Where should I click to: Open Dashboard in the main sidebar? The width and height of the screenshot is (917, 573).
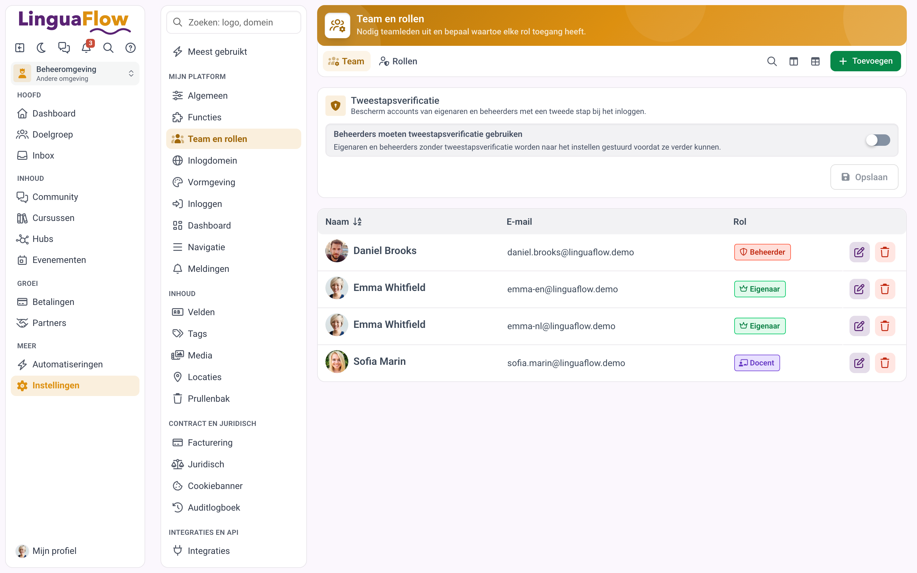click(75, 113)
